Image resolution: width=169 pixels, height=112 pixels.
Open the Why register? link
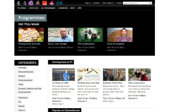tap(108, 3)
